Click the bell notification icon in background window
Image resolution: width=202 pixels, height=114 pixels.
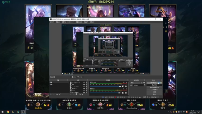tap(166, 23)
